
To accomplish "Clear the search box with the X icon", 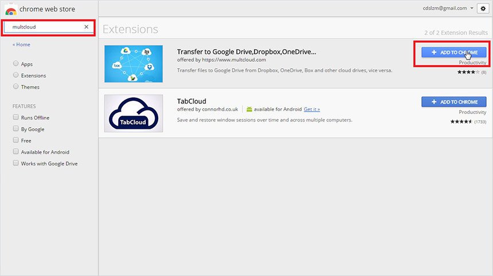I will [x=87, y=27].
